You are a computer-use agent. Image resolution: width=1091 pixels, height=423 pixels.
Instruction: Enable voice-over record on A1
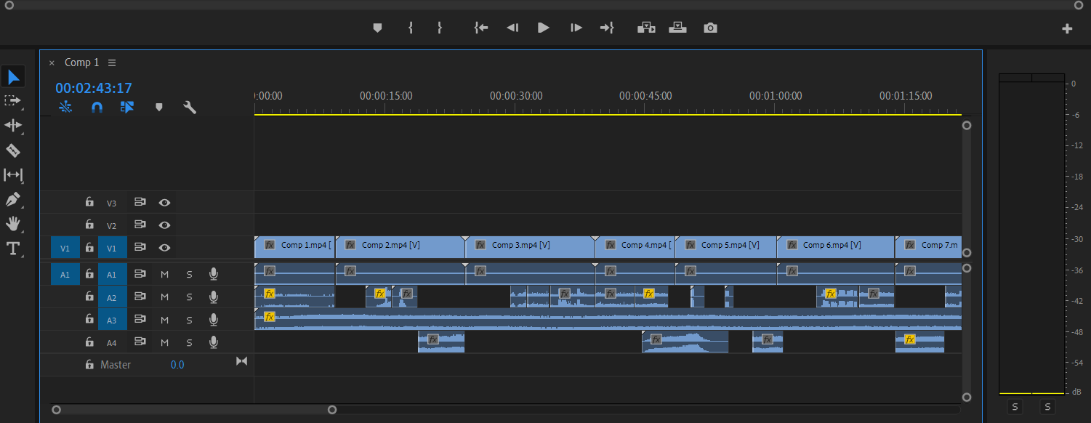tap(214, 274)
